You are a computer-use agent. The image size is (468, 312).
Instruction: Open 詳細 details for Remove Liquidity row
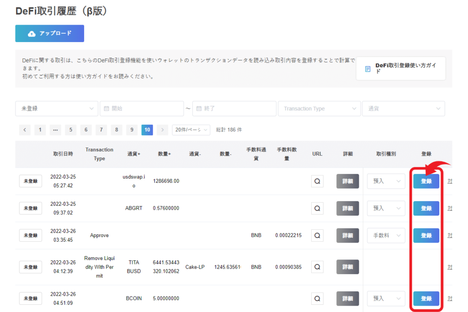(x=348, y=267)
